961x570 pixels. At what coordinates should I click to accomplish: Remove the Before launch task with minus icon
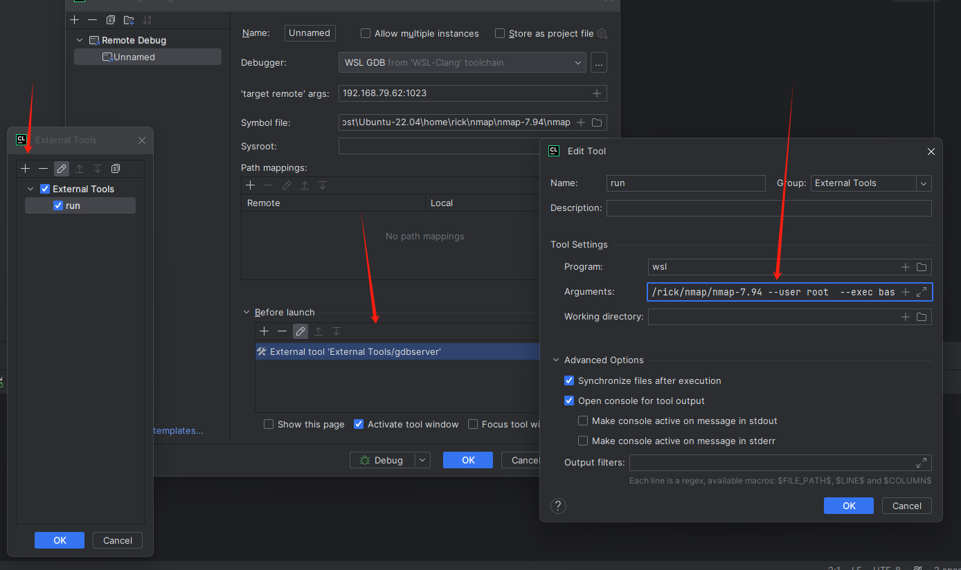282,331
